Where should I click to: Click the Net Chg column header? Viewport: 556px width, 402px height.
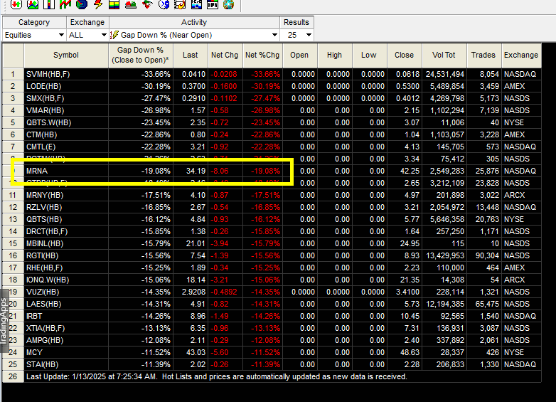(x=225, y=55)
